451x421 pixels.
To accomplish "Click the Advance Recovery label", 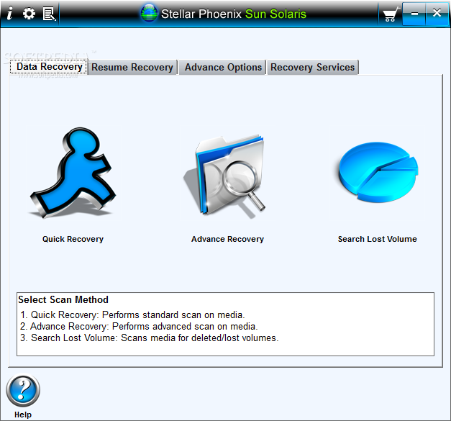I will [x=227, y=239].
